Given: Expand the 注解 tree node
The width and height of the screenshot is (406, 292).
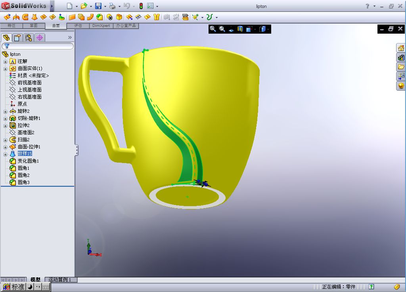Looking at the screenshot, I should coord(5,62).
